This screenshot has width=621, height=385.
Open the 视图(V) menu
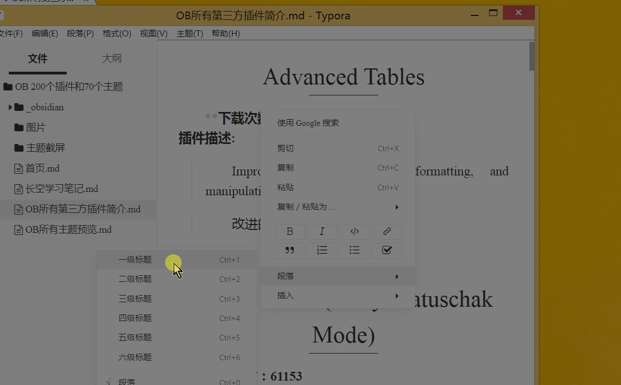point(153,33)
